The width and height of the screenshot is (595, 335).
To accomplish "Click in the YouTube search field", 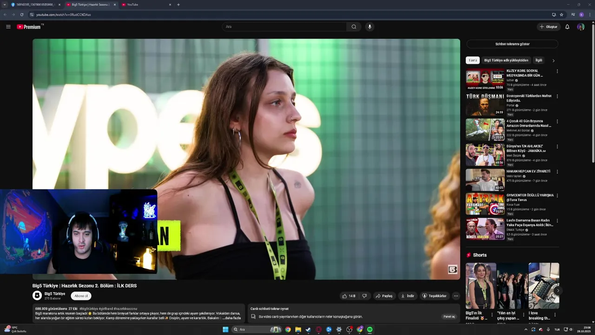I will click(x=284, y=27).
